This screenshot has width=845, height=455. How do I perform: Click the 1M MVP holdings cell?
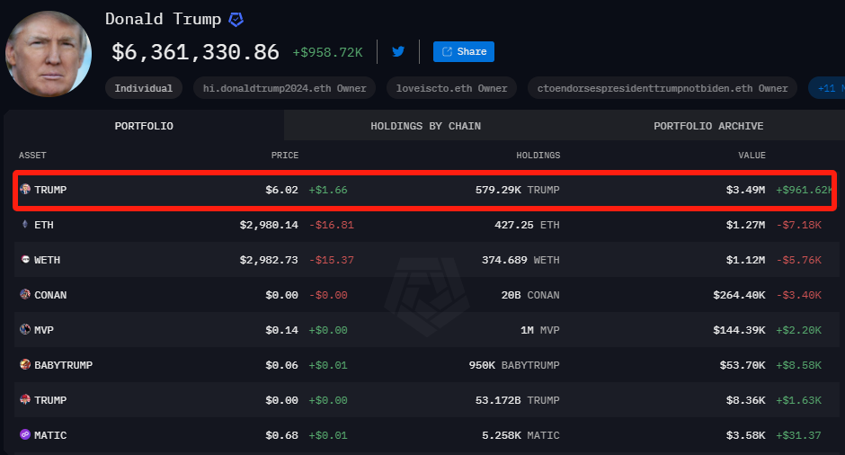pyautogui.click(x=540, y=330)
